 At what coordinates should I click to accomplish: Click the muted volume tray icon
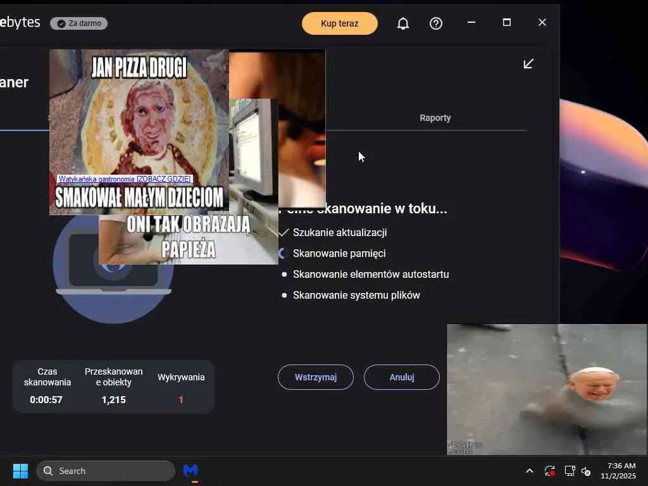pos(586,471)
